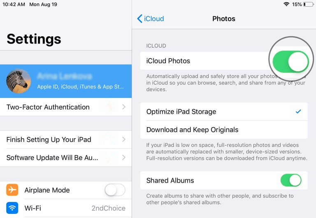
Task: Disable the Shared Albums switch
Action: pyautogui.click(x=291, y=180)
